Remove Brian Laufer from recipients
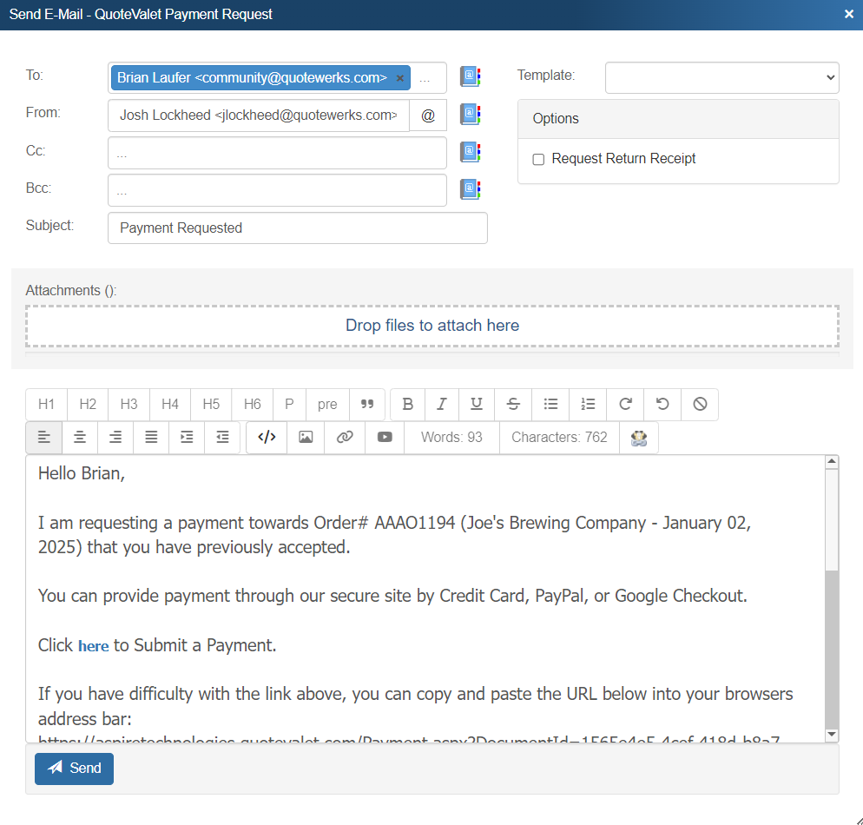The height and width of the screenshot is (825, 863). [x=399, y=78]
